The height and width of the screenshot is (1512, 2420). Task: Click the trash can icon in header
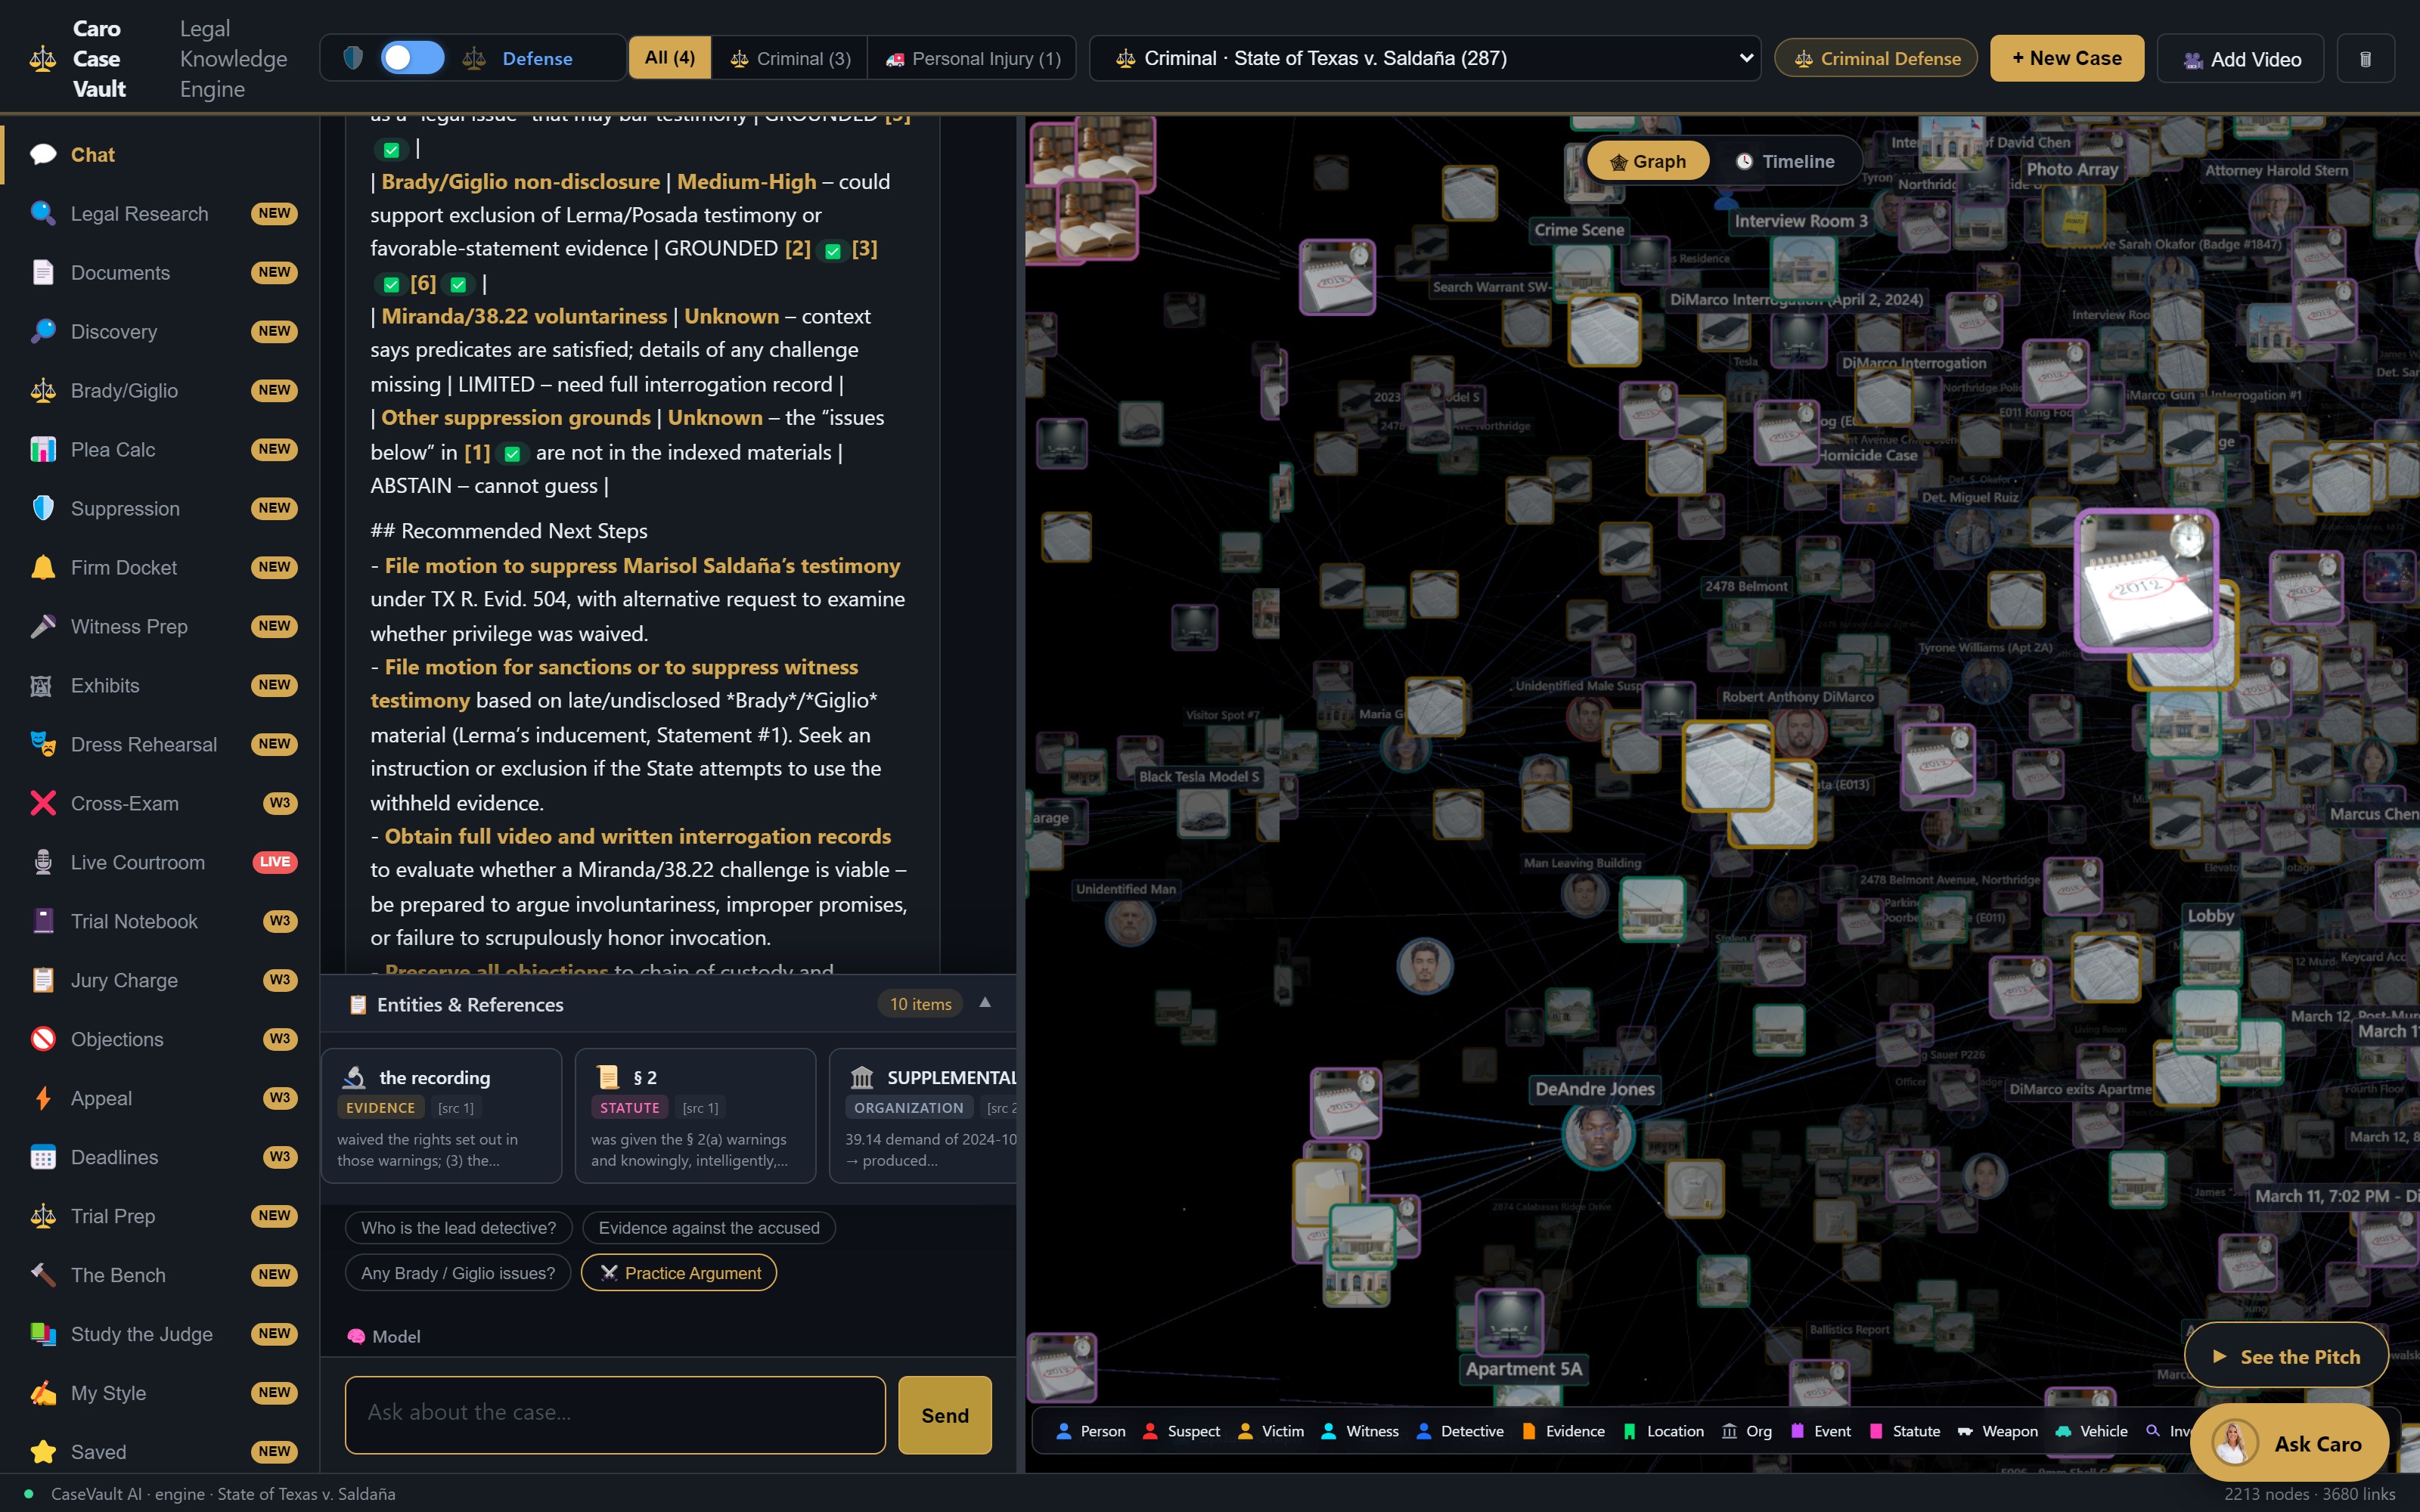[x=2365, y=59]
